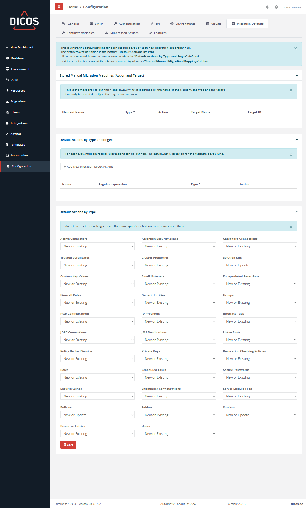Open Active Connectors dropdown

tap(97, 246)
